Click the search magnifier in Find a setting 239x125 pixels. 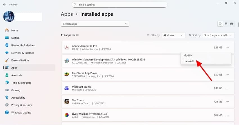[75, 5]
